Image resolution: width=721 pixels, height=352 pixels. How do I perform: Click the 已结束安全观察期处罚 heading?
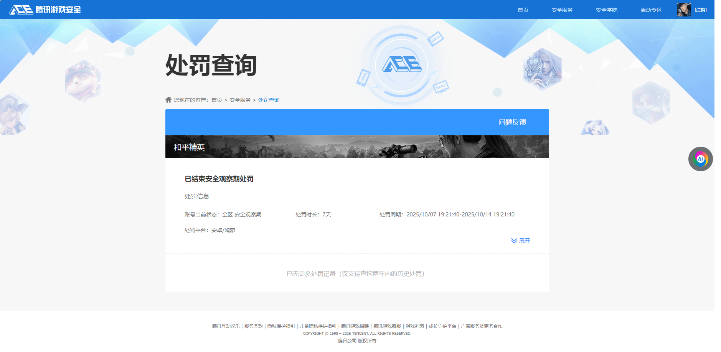pyautogui.click(x=219, y=179)
